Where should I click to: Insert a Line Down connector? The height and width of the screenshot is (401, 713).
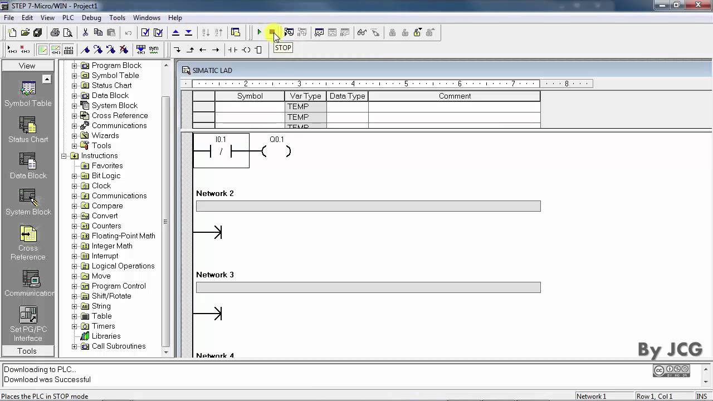click(177, 50)
